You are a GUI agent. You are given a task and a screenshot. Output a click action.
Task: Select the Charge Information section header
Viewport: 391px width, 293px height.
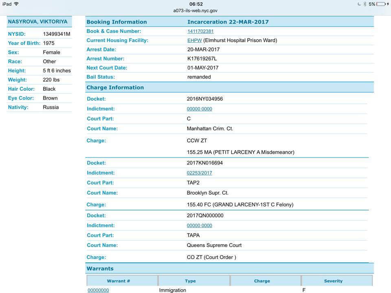click(x=115, y=87)
